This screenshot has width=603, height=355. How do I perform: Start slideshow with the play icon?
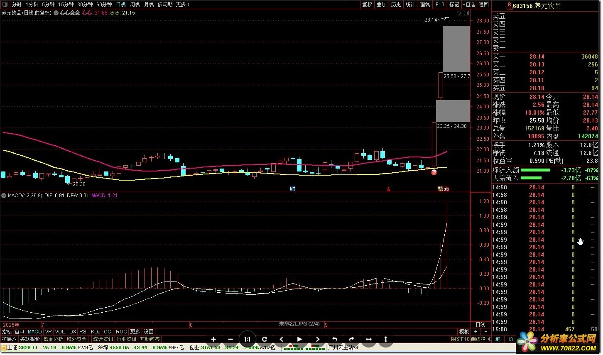pos(299,339)
